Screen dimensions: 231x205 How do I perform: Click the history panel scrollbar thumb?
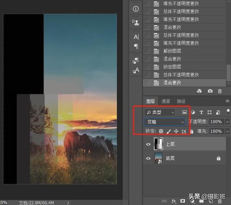click(228, 73)
